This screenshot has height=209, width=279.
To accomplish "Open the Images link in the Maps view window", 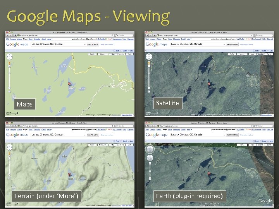I will pos(13,39).
